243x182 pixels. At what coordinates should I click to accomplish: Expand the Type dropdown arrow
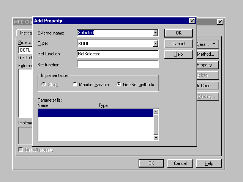click(x=155, y=44)
